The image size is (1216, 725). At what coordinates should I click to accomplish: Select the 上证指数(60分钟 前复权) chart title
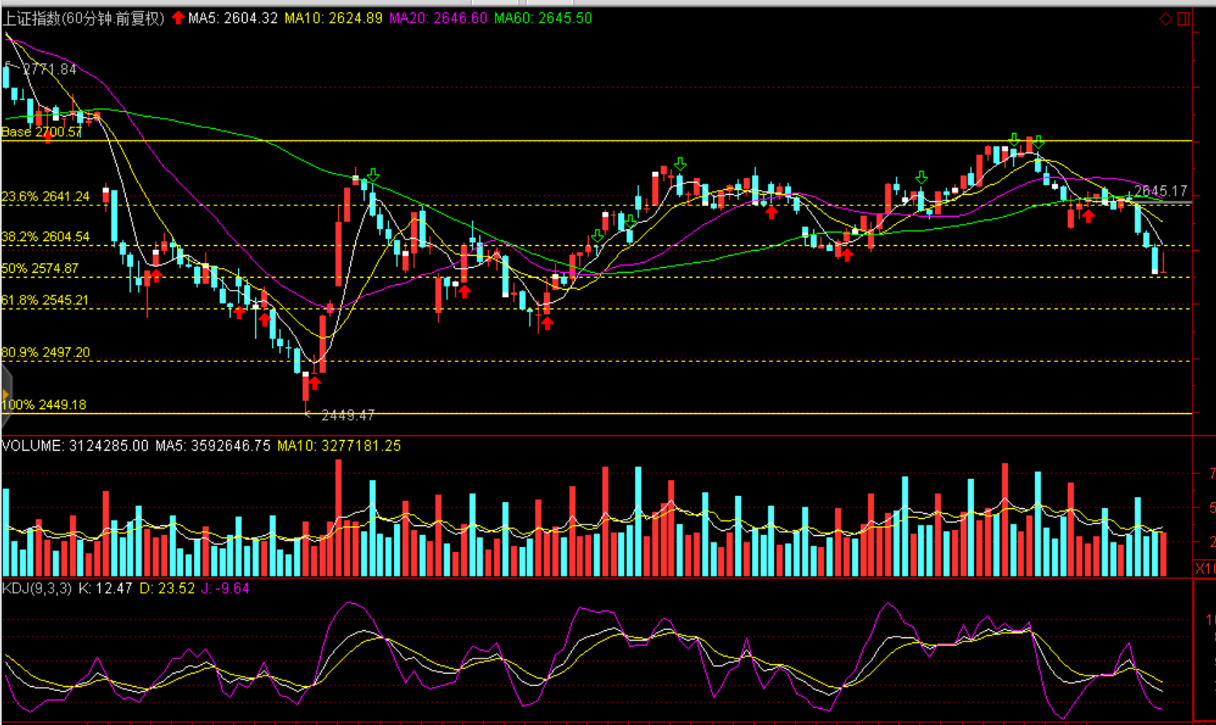[x=84, y=18]
